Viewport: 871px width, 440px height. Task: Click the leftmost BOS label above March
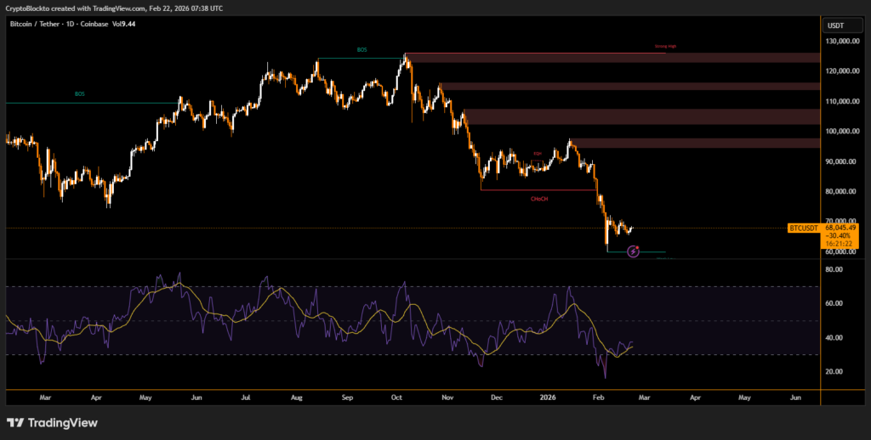[80, 94]
